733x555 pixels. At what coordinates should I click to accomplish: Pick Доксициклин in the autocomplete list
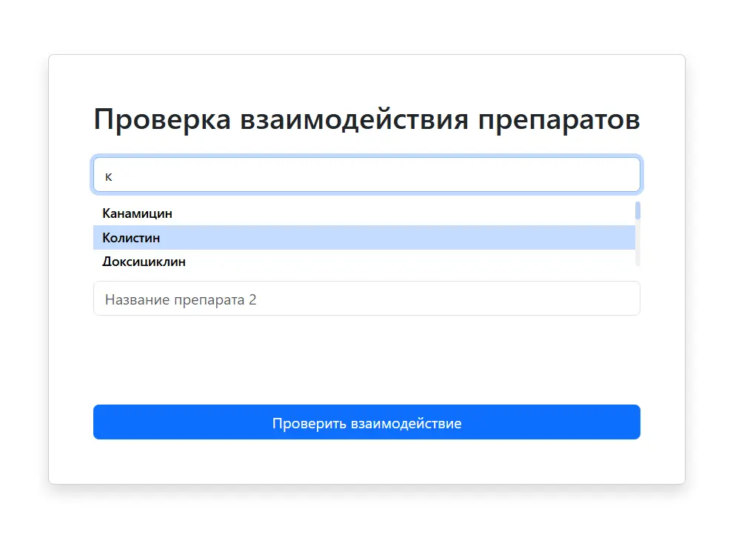(144, 262)
